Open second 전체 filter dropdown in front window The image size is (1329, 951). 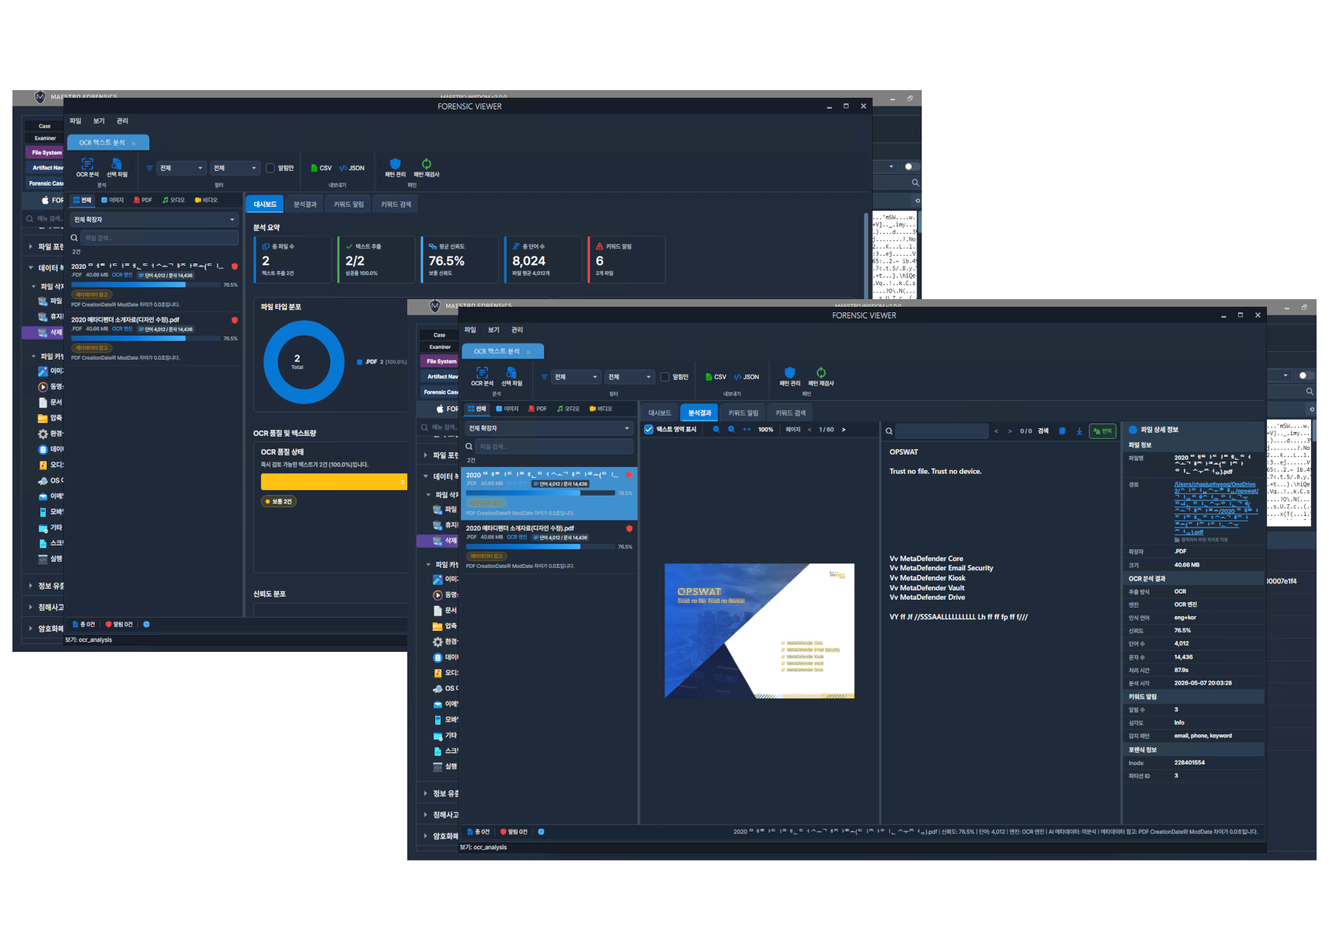630,377
